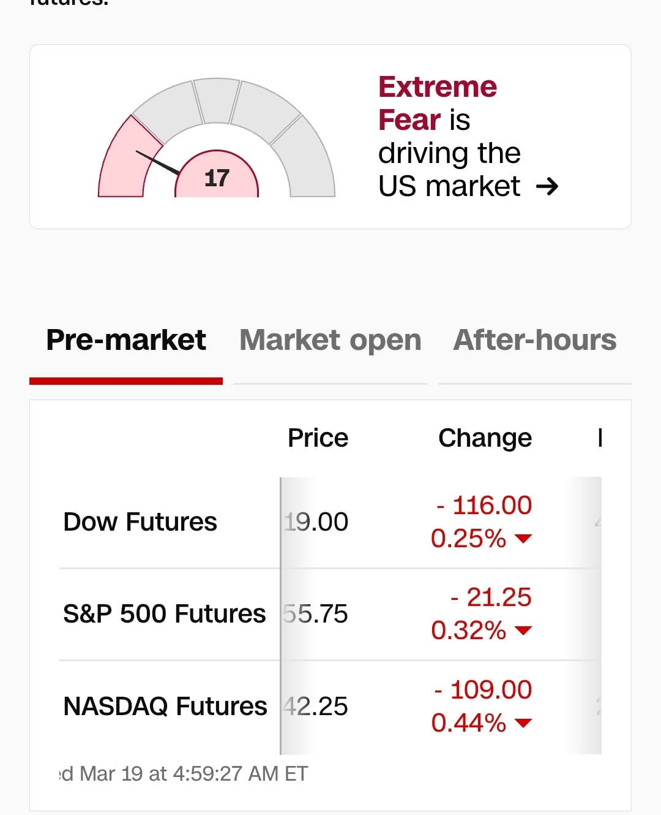Click the NASDAQ red down triangle
Screen dimensions: 661x815
point(523,723)
